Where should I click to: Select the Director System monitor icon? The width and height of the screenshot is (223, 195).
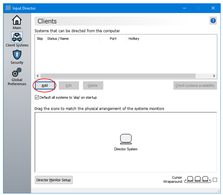[126, 139]
